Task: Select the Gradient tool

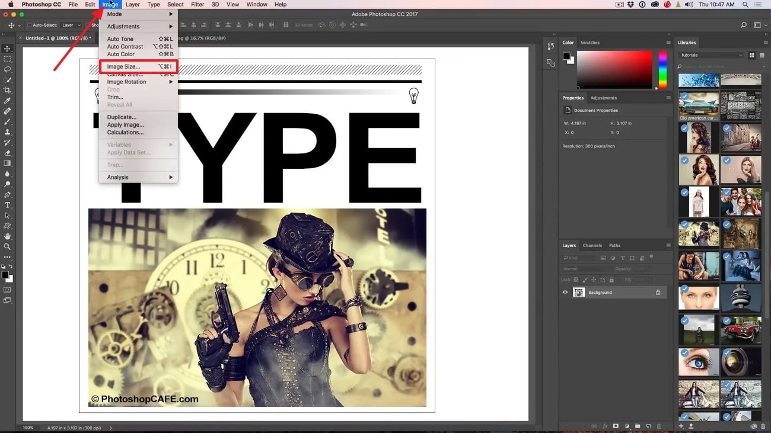Action: coord(8,163)
